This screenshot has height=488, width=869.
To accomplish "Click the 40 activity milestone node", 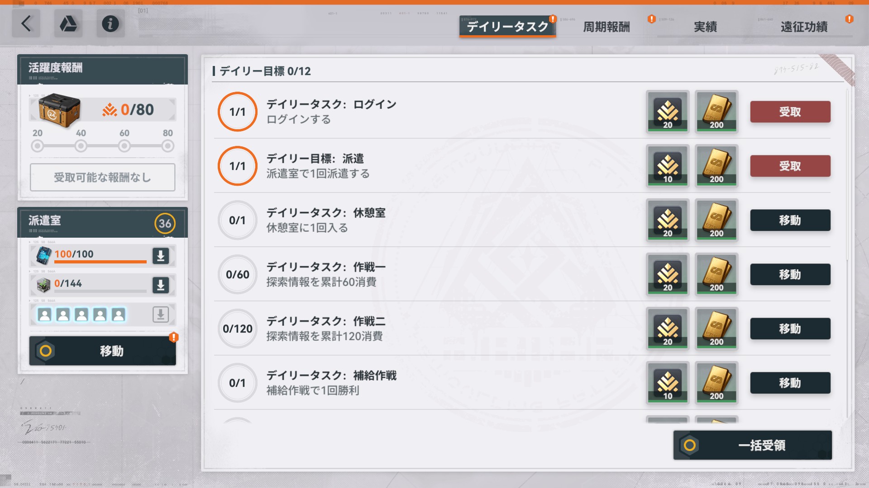I will point(81,146).
